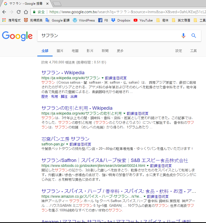Open the 設定 search settings
The image size is (206, 223).
(179, 51)
